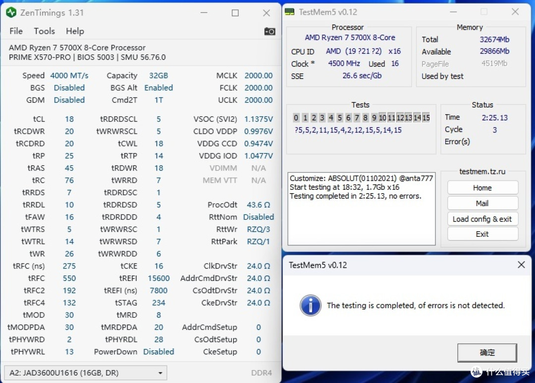Close the TestMem5 main window
This screenshot has height=383, width=535.
pyautogui.click(x=515, y=12)
